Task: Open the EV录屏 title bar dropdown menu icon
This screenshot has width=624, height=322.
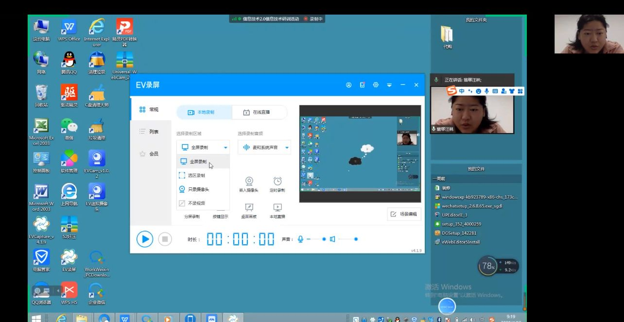Action: 389,85
